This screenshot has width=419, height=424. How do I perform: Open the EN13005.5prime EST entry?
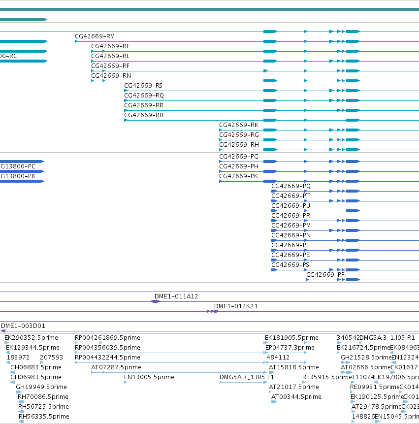pyautogui.click(x=149, y=377)
